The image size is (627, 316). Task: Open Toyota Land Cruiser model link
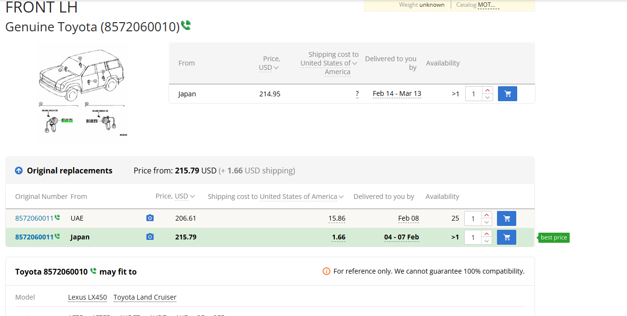click(145, 297)
